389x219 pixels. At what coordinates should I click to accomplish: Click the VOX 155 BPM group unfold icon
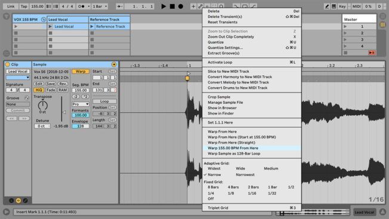[44, 19]
